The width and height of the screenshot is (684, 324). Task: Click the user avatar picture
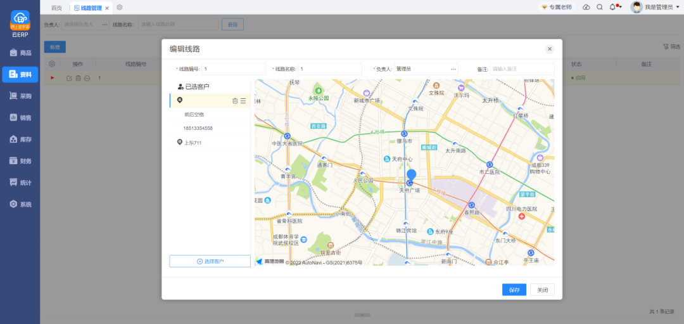[x=637, y=8]
